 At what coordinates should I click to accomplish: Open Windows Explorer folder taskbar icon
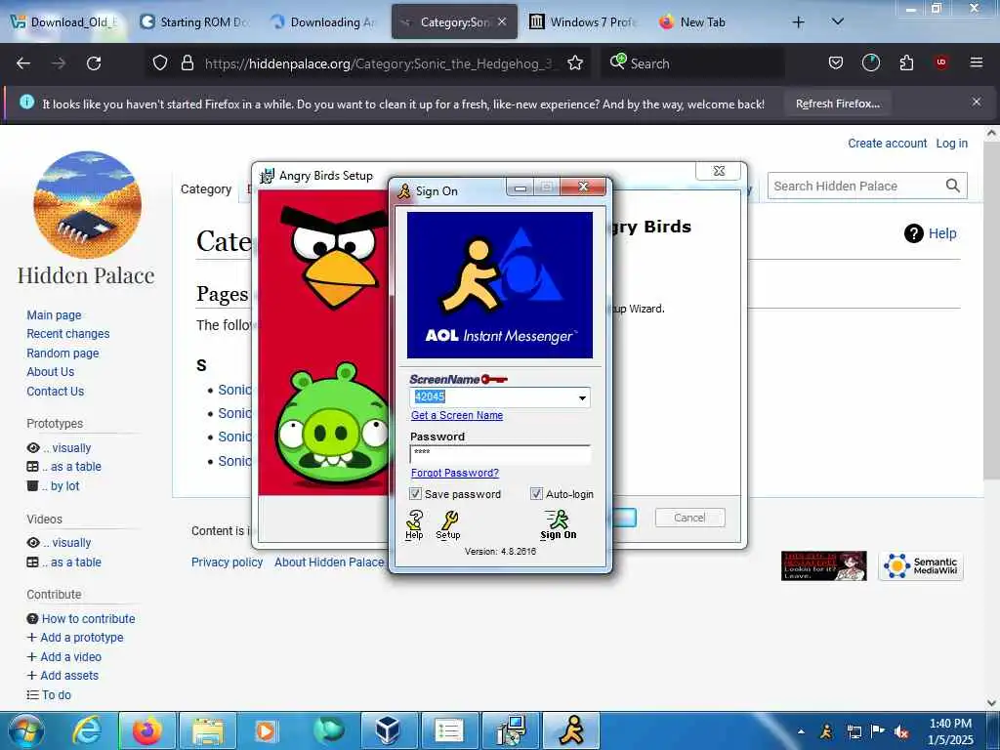[x=208, y=730]
